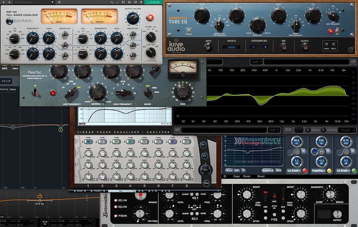Viewport: 358px width, 227px height.
Task: Click BANK in Linear Phase EQ bottom bar
Action: pos(80,191)
